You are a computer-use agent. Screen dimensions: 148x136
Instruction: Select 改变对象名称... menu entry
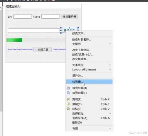click(x=89, y=40)
